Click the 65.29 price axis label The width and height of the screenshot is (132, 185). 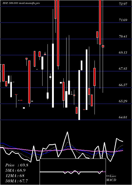coord(123,101)
